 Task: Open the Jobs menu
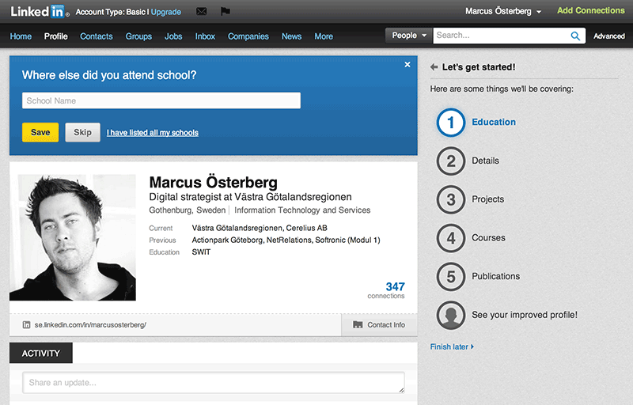click(173, 36)
